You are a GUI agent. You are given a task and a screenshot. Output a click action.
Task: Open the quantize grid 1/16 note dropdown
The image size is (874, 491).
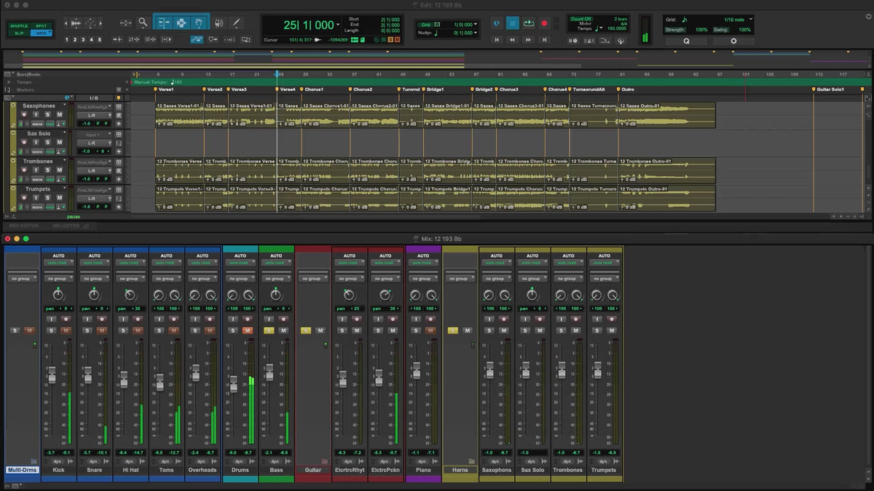(x=737, y=20)
